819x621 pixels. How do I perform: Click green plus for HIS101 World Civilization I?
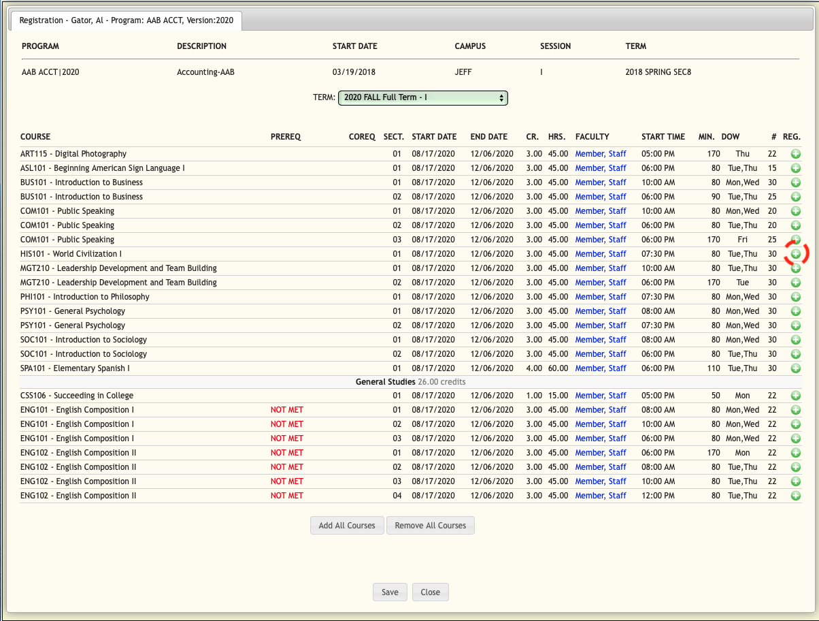click(795, 254)
